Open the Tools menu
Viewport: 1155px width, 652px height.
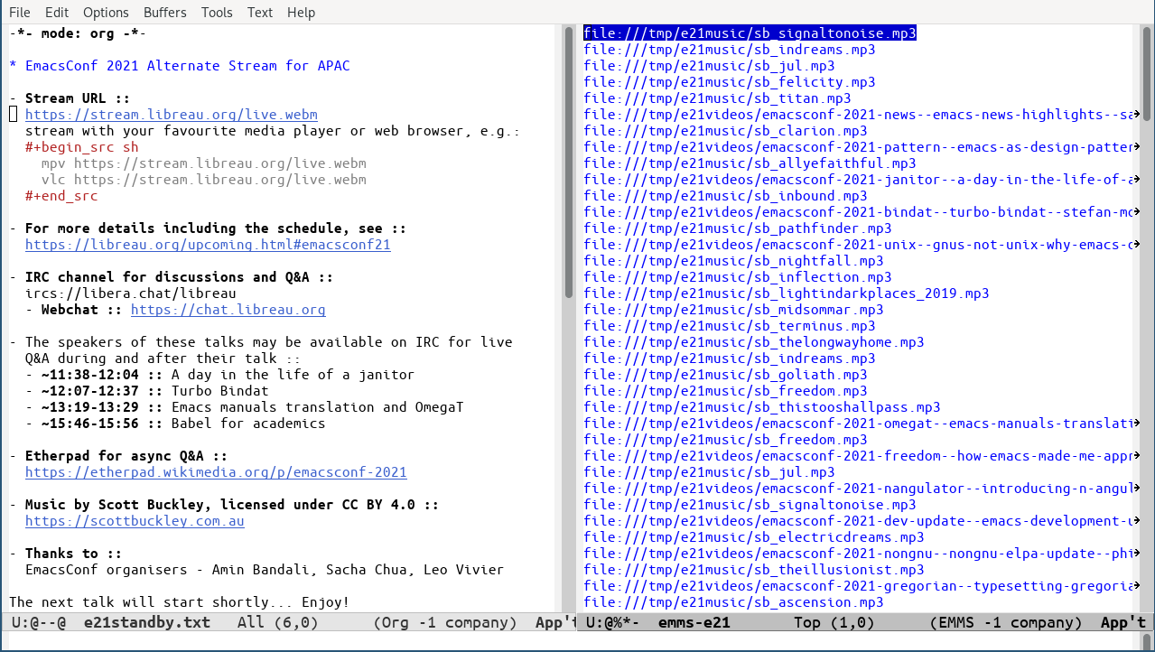pos(217,13)
